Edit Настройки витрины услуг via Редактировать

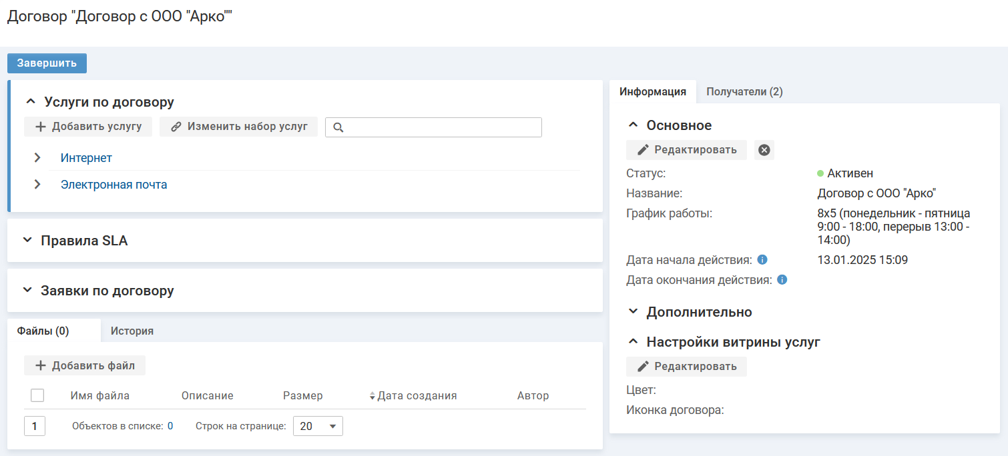(x=686, y=367)
